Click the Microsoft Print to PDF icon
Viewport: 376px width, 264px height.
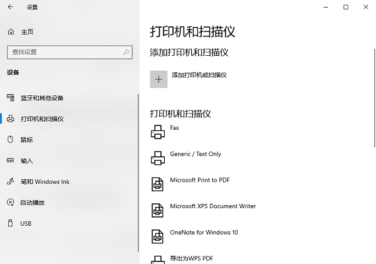tap(157, 184)
